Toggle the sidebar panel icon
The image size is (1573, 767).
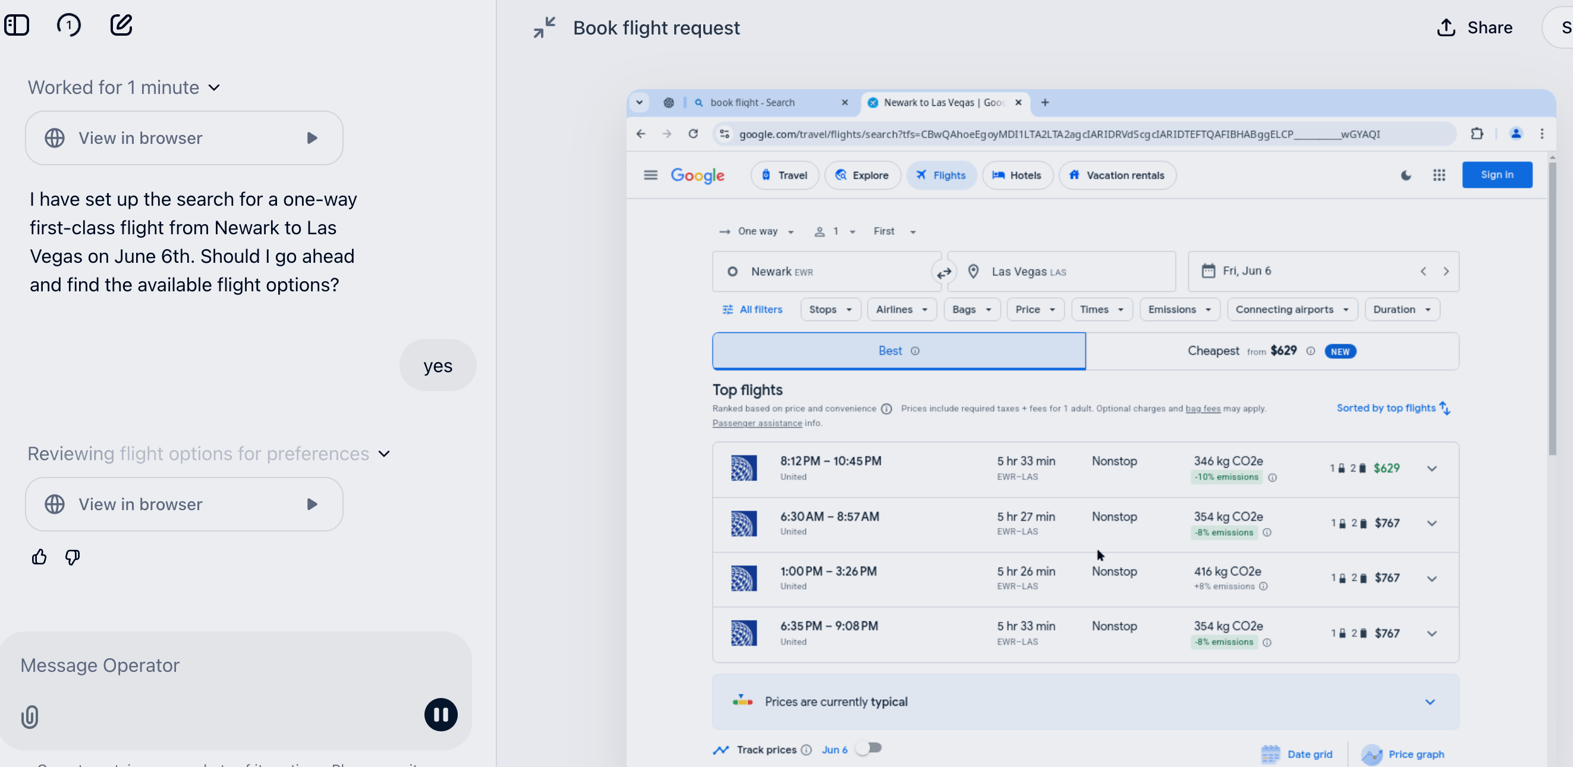(17, 25)
